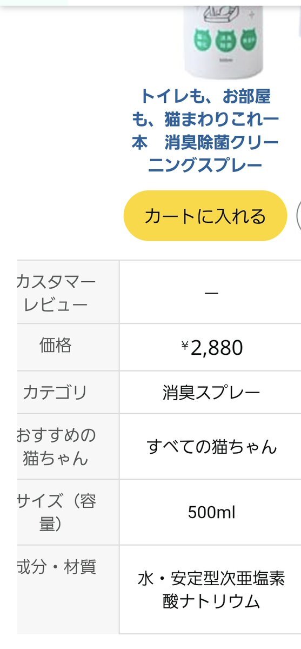Select the サイズ（容量） row label
301x649 pixels.
pos(56,512)
